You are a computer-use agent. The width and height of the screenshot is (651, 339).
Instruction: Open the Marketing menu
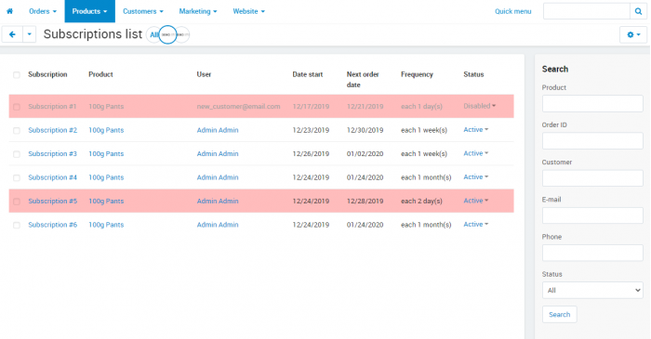click(198, 11)
